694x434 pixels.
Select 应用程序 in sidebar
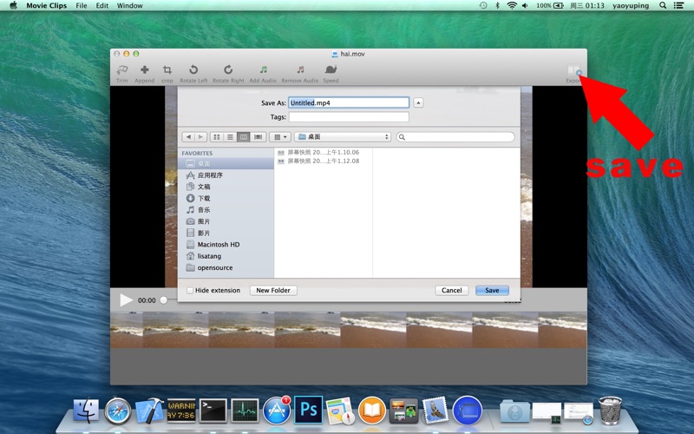[x=226, y=175]
